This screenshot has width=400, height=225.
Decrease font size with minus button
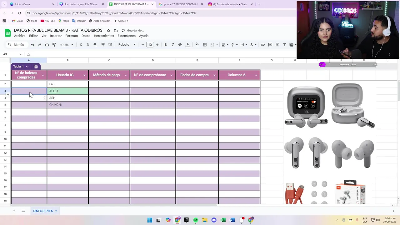click(x=143, y=45)
